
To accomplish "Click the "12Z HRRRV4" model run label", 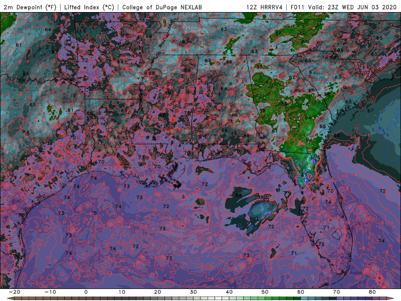I will click(265, 7).
